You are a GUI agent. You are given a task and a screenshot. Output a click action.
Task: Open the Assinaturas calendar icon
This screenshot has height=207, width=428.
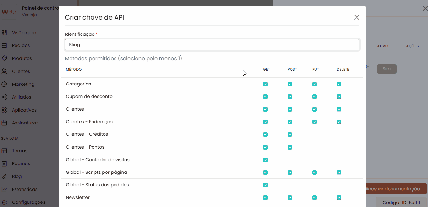point(4,123)
